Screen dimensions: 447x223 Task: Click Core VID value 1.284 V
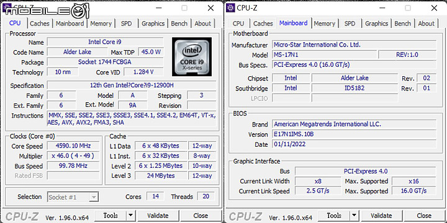pos(143,72)
